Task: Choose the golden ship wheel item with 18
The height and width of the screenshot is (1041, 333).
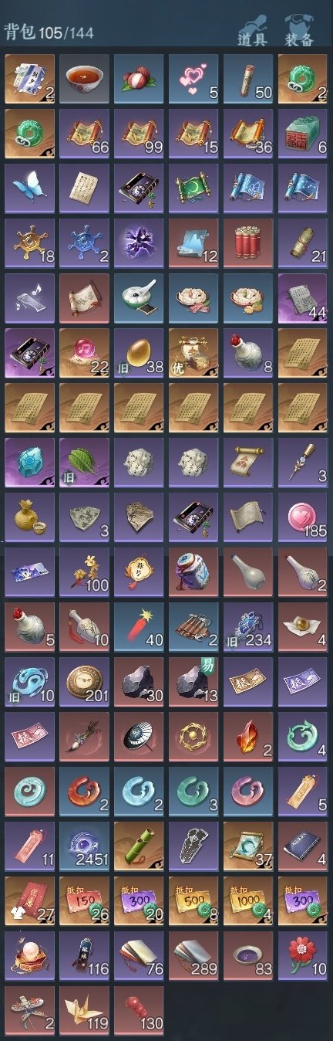Action: tap(29, 243)
